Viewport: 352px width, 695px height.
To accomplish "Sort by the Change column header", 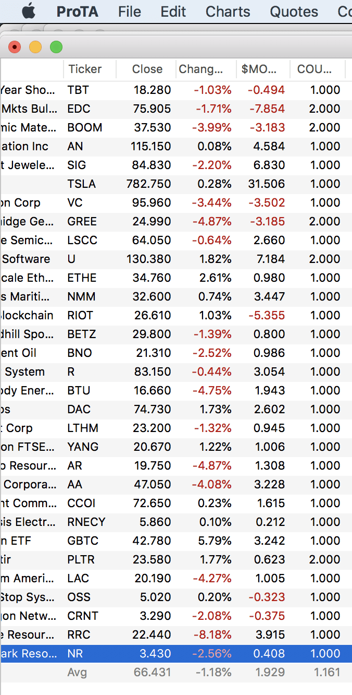I will click(x=200, y=69).
